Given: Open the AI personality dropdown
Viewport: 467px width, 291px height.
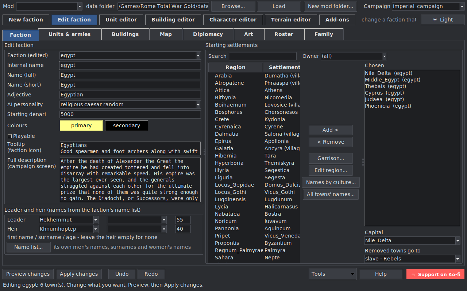Looking at the screenshot, I should click(x=198, y=104).
